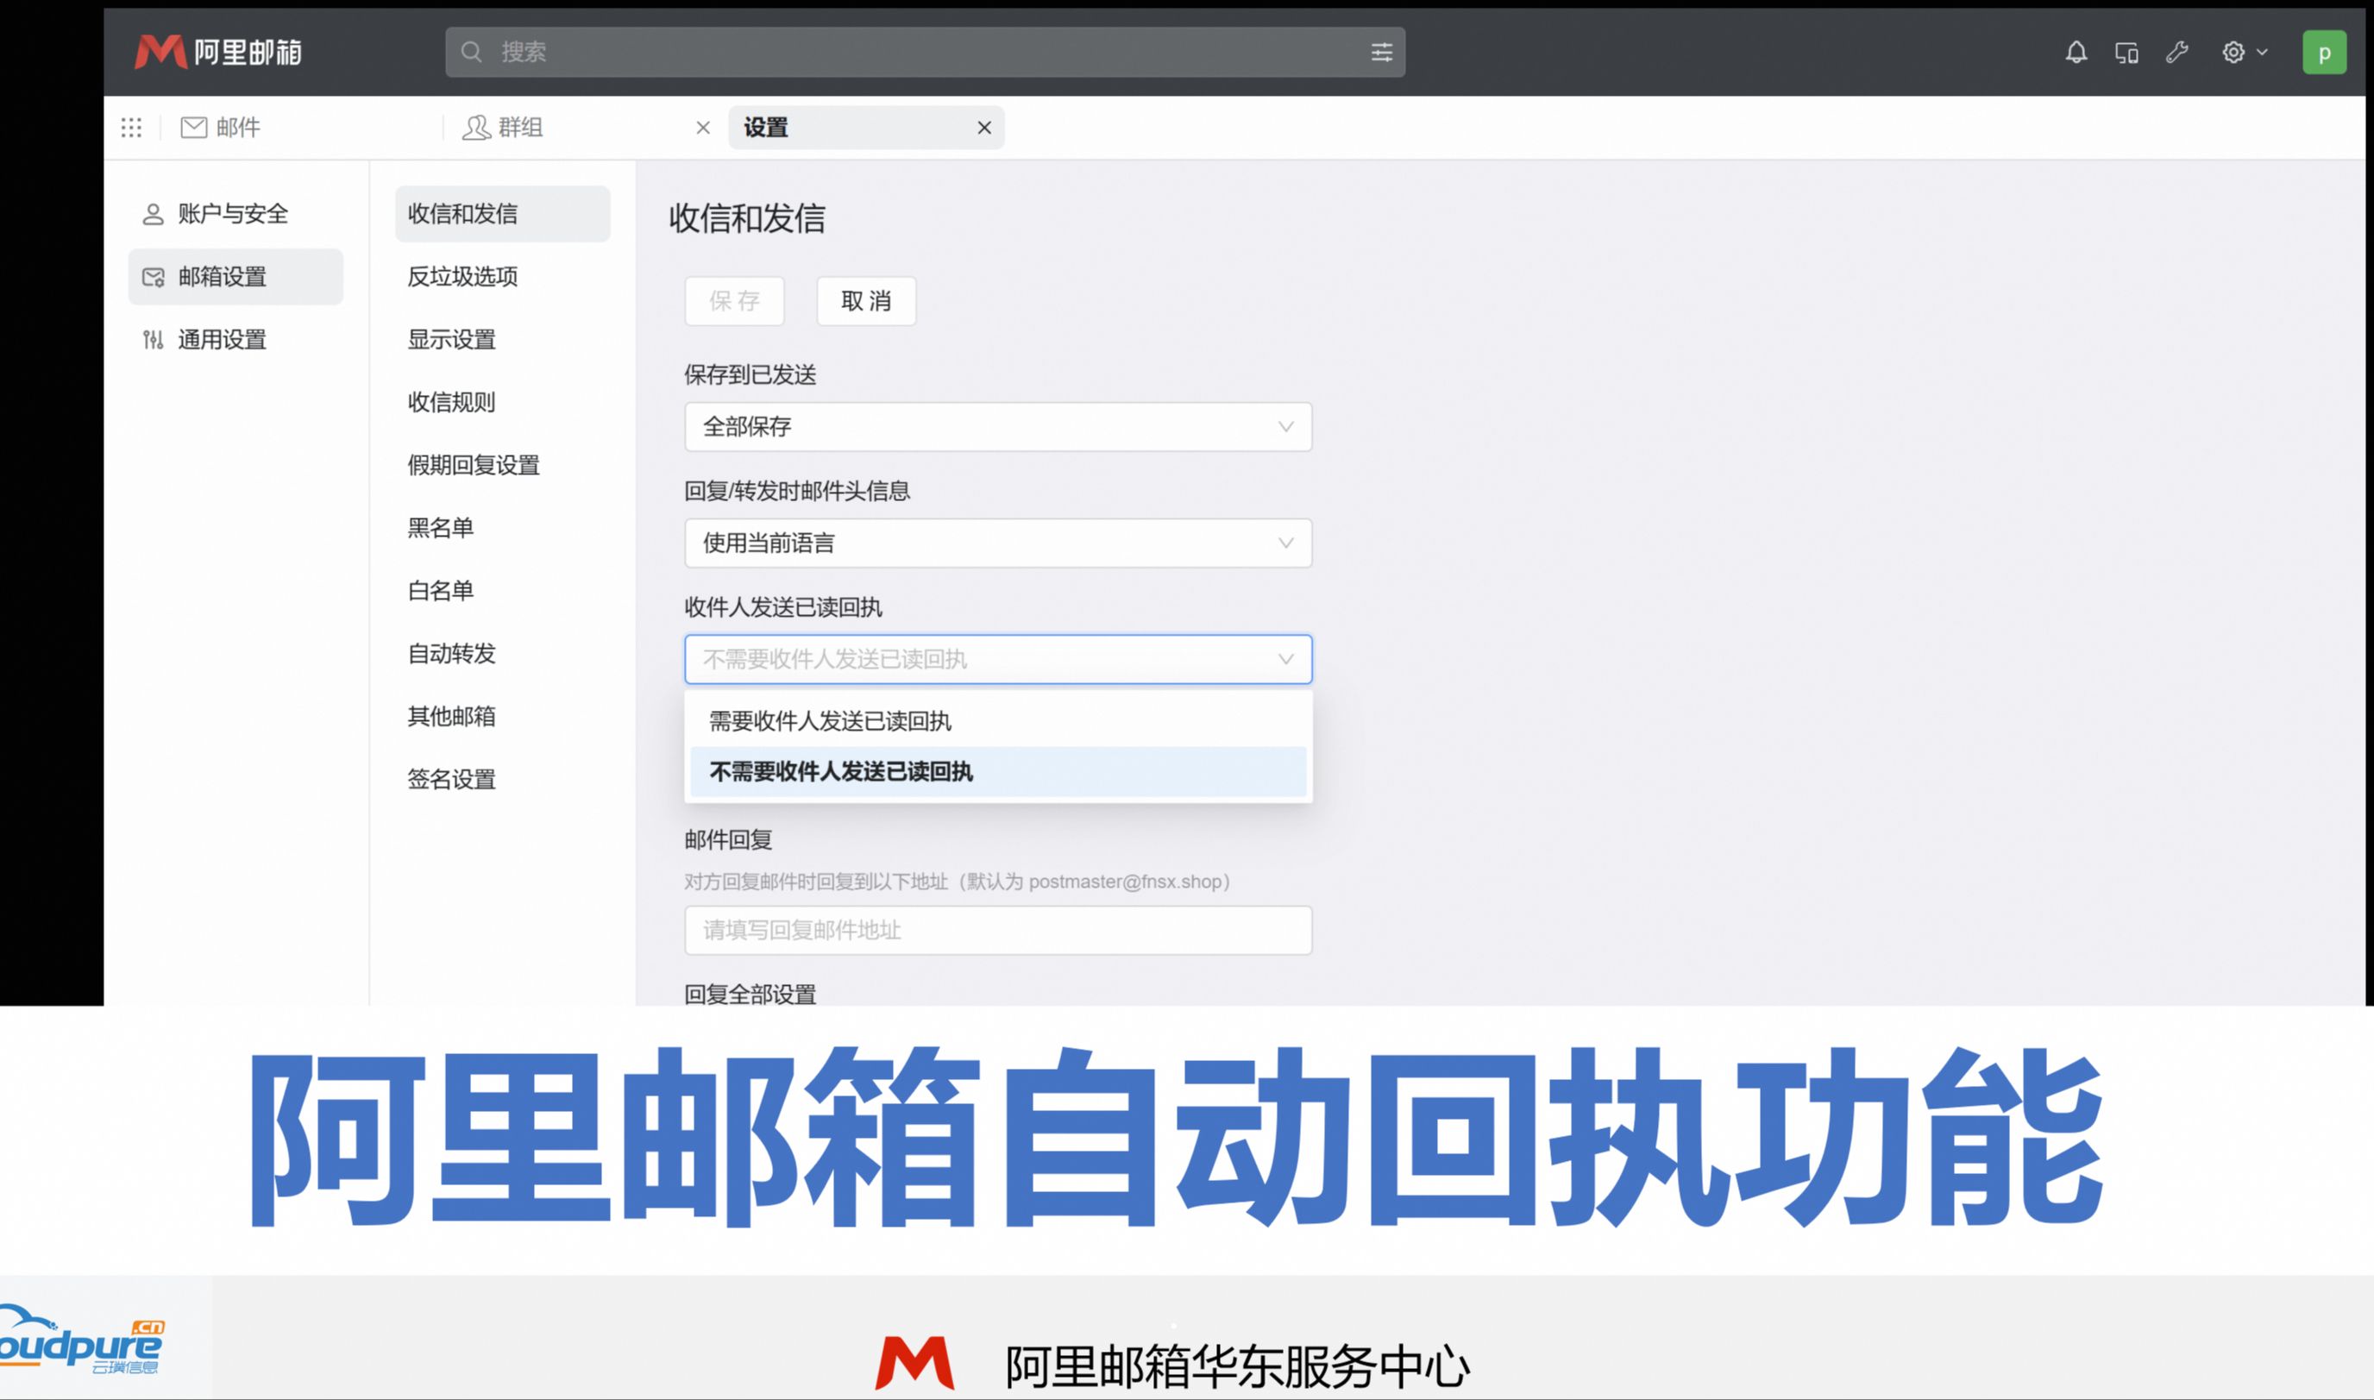Click the 邮箱设置 envelope icon
The height and width of the screenshot is (1400, 2374).
pos(153,278)
